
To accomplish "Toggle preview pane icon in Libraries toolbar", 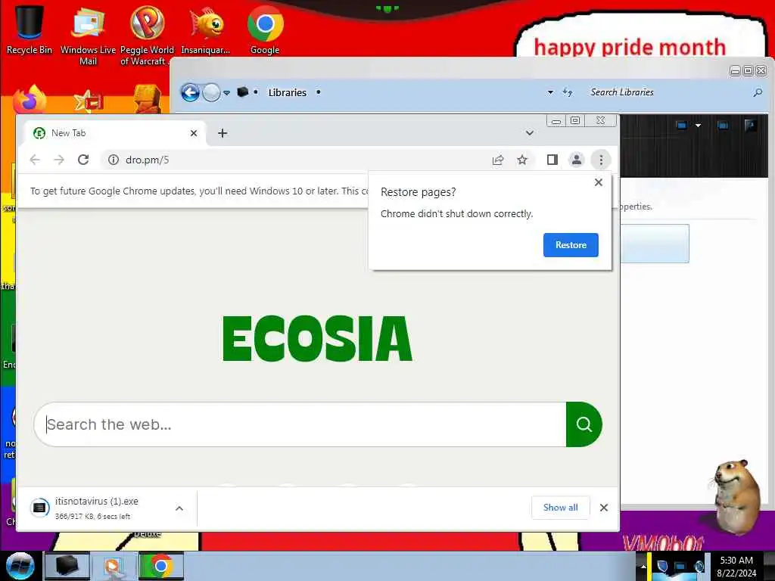I will point(723,126).
